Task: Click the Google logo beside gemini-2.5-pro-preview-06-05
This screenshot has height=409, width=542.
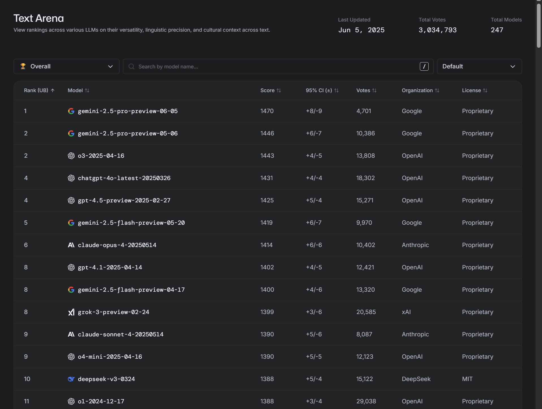Action: click(x=71, y=111)
